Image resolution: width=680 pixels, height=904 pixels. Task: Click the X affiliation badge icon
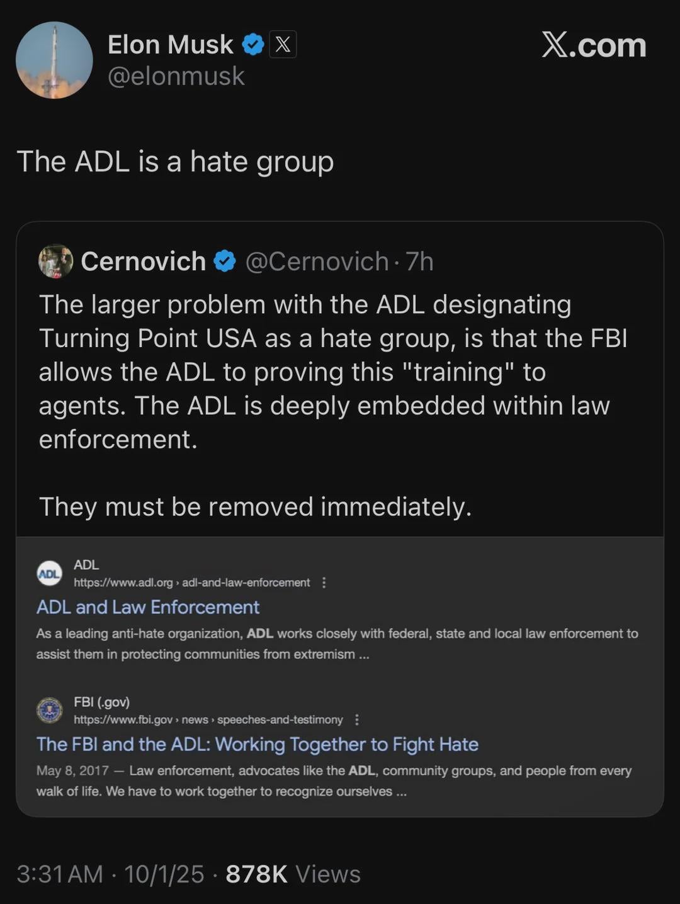pyautogui.click(x=283, y=45)
